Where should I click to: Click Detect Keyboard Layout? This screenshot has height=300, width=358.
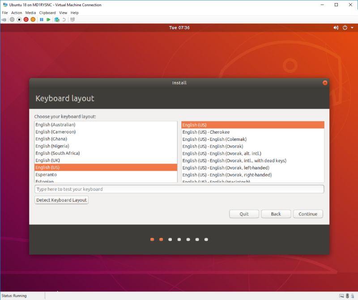61,200
